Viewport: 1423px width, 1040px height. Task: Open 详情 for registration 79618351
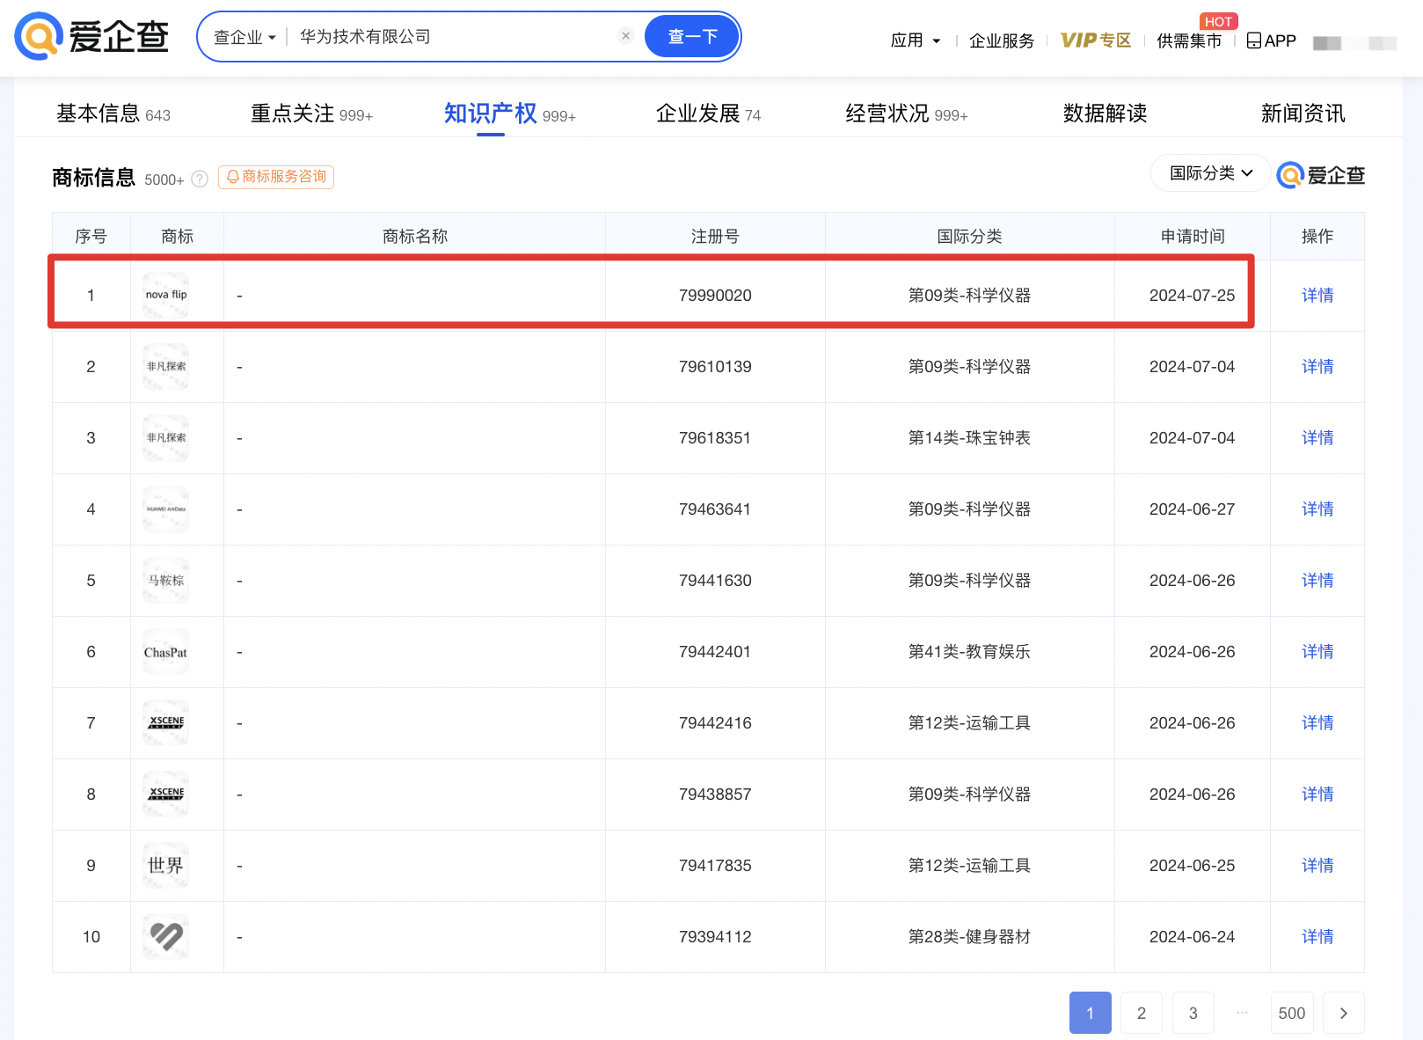pos(1317,437)
